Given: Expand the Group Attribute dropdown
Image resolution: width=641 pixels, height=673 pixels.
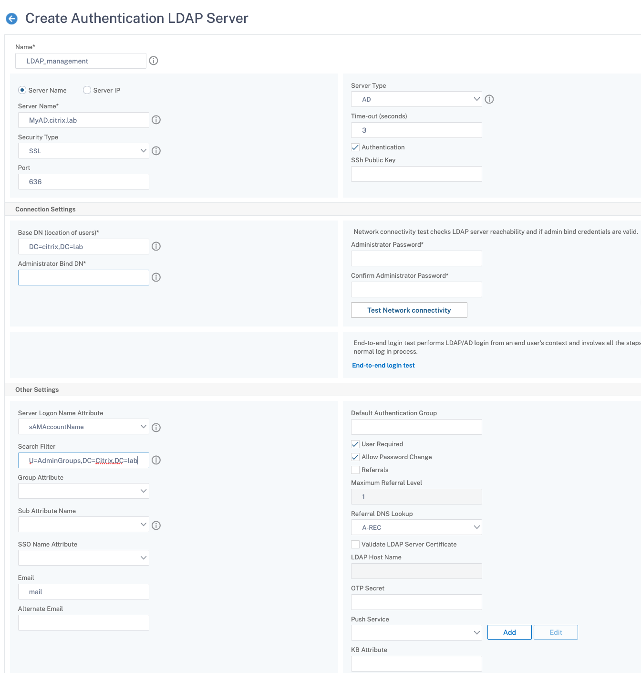Looking at the screenshot, I should 83,491.
